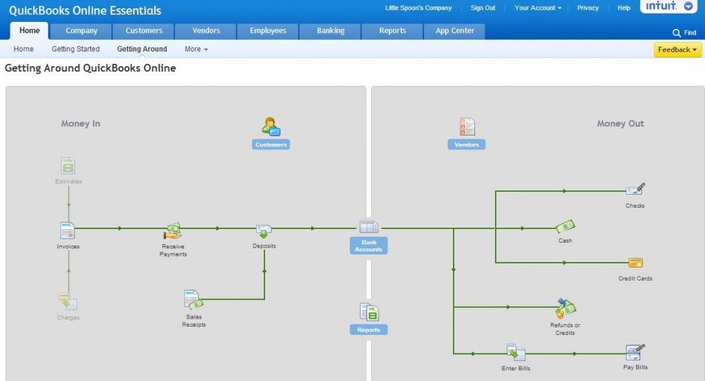Open the Enter Bills icon
705x381 pixels.
(x=516, y=353)
